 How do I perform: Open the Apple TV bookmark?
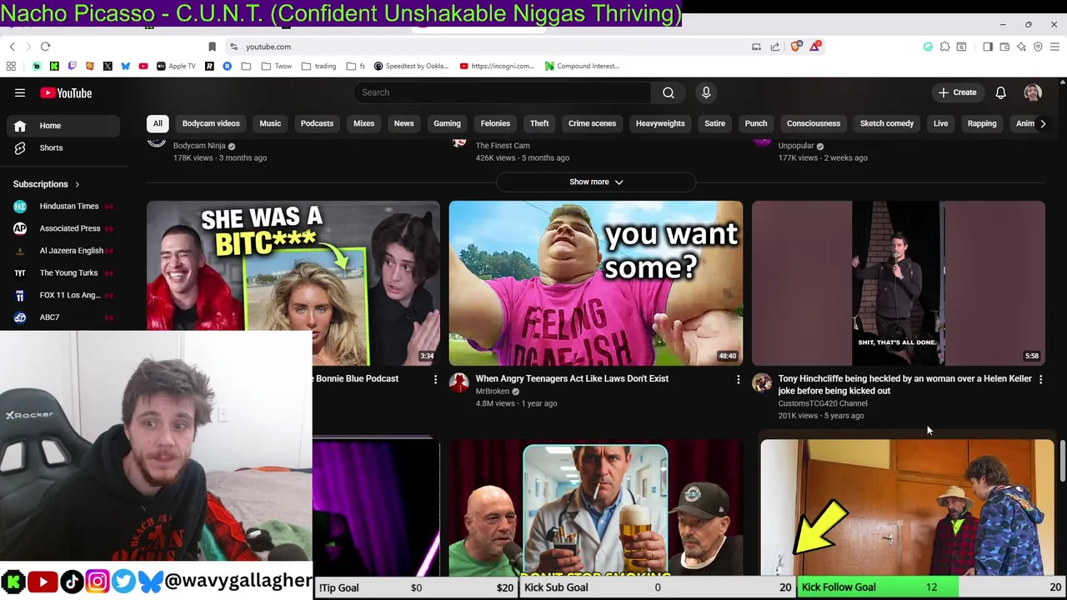[x=176, y=66]
